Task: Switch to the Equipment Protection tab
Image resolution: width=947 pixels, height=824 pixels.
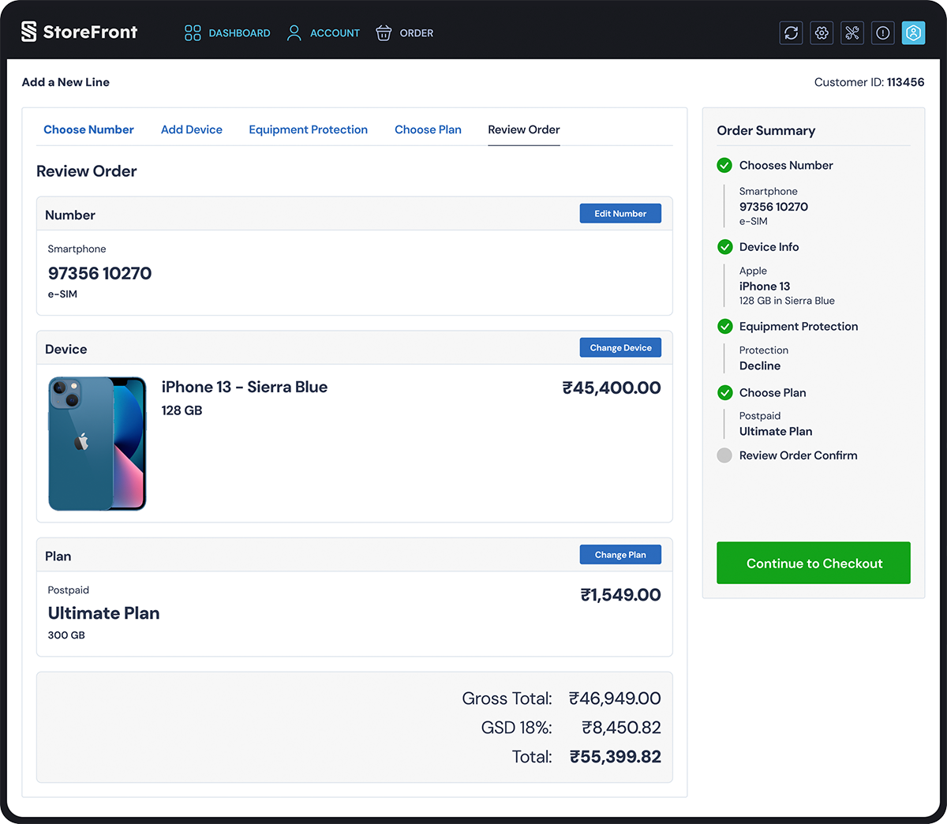Action: pyautogui.click(x=308, y=129)
